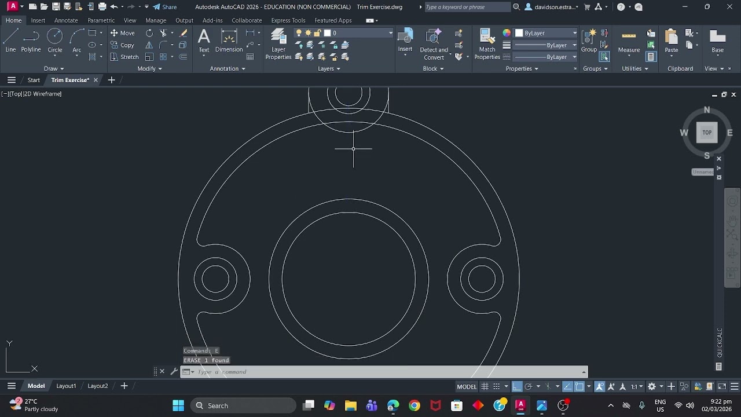Expand the Block panel

(x=433, y=68)
